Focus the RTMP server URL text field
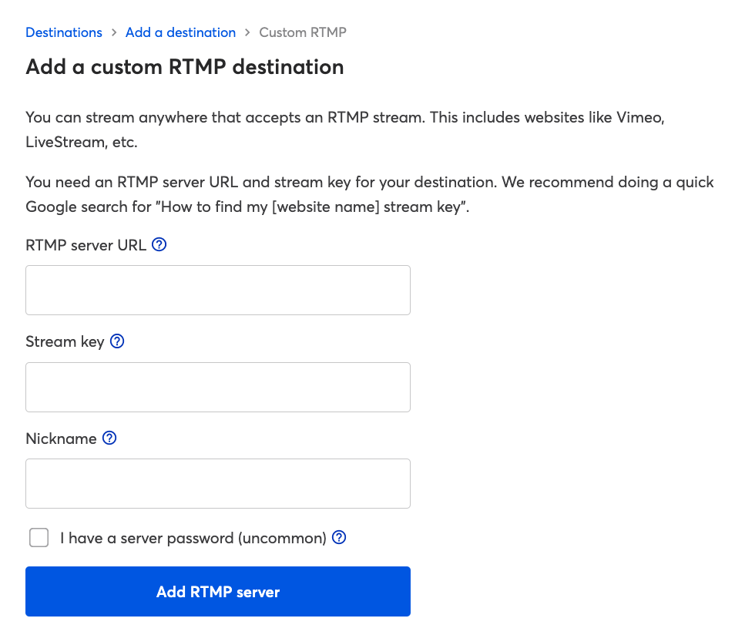The height and width of the screenshot is (635, 735). [x=218, y=290]
